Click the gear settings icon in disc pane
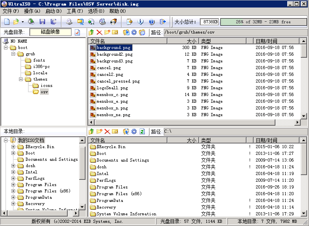The height and width of the screenshot is (226, 309). point(134,32)
